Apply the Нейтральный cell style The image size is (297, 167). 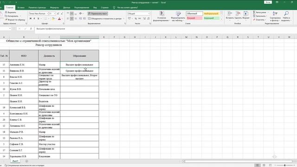click(212, 13)
